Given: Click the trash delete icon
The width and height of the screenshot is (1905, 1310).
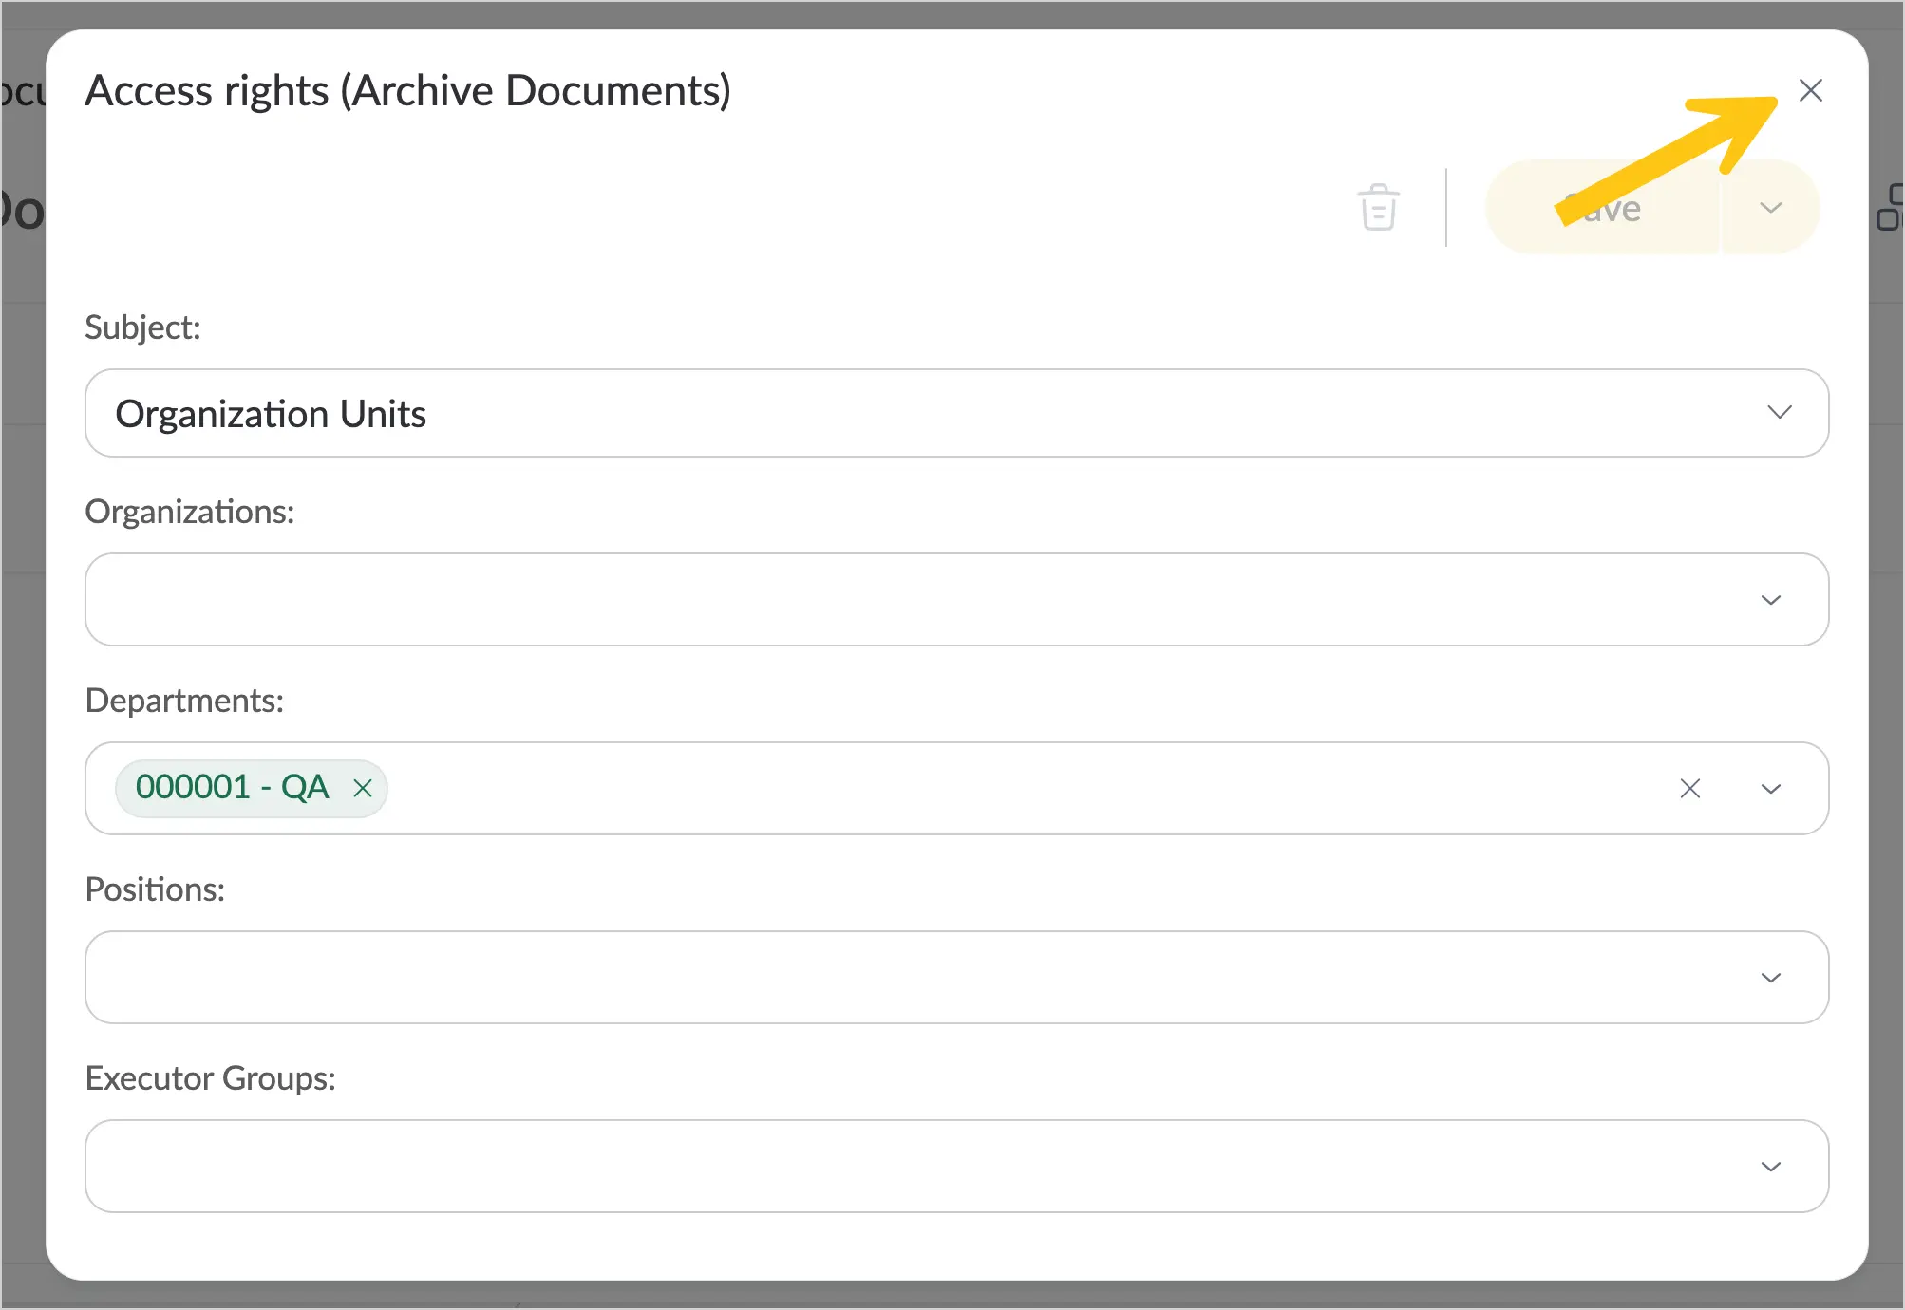Looking at the screenshot, I should click(1378, 207).
